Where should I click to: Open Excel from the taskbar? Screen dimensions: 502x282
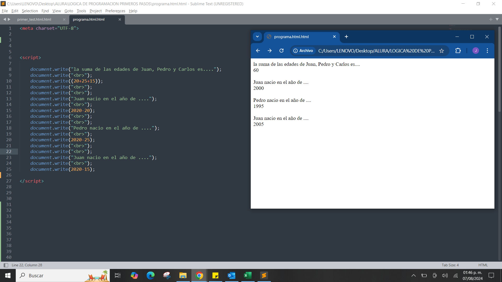point(248,275)
